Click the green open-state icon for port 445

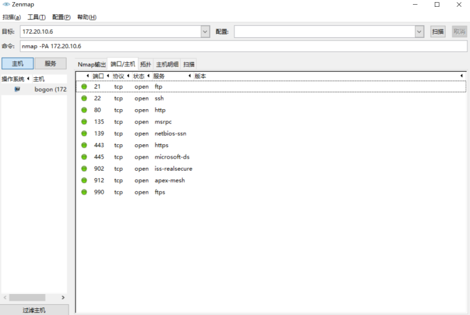tap(84, 157)
